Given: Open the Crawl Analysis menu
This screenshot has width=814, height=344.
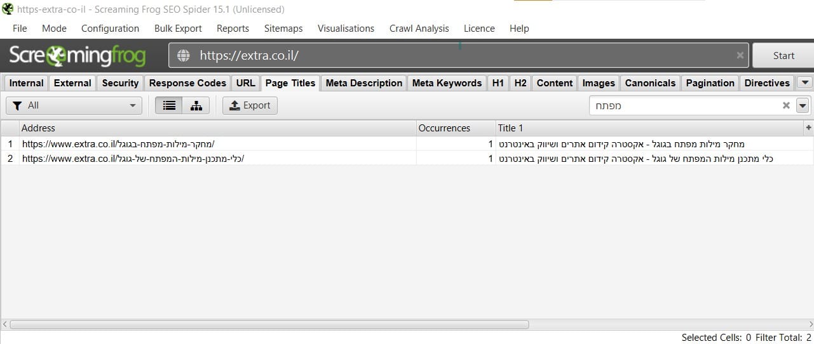Looking at the screenshot, I should click(419, 29).
